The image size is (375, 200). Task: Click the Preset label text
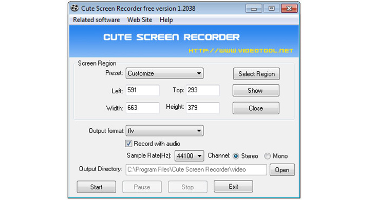click(x=114, y=73)
